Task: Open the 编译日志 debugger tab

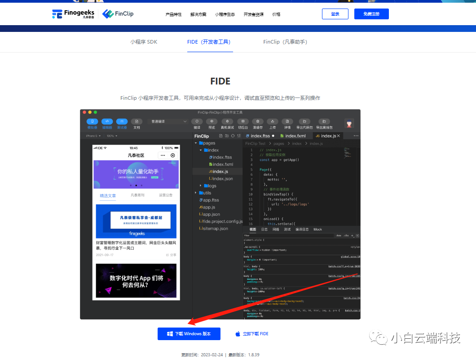Action: (302, 229)
